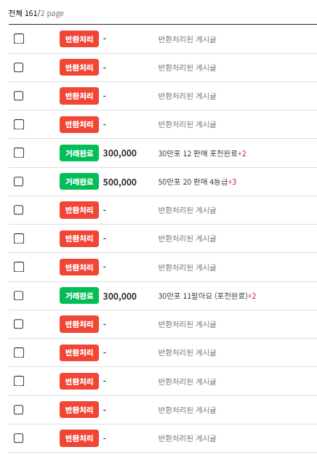Screen dimensions: 317x455
Task: Open the post 50만포 20 판매 4등급
Action: (193, 182)
